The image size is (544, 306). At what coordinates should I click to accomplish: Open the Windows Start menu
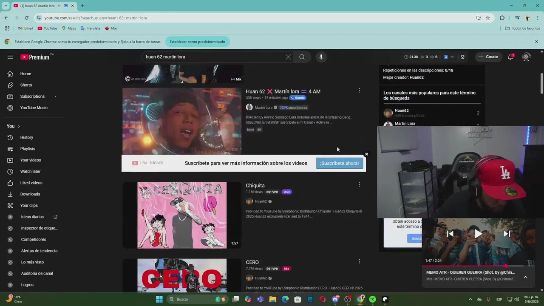click(159, 300)
